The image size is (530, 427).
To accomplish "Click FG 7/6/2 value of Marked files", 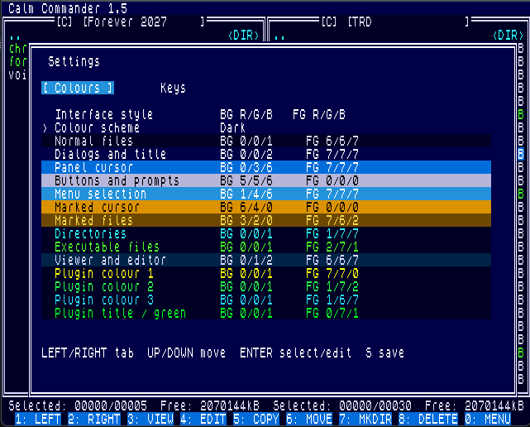I will (332, 220).
